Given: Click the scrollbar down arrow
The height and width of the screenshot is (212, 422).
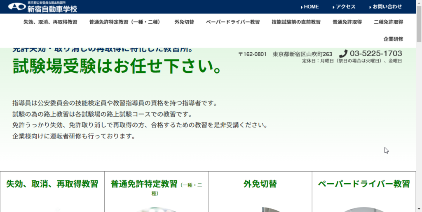Looking at the screenshot, I should click(x=419, y=209).
